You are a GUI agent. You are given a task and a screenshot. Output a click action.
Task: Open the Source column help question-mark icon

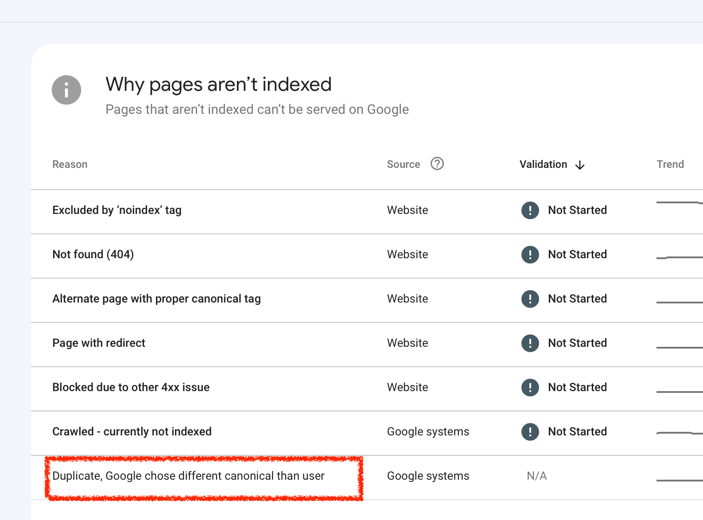pyautogui.click(x=437, y=164)
